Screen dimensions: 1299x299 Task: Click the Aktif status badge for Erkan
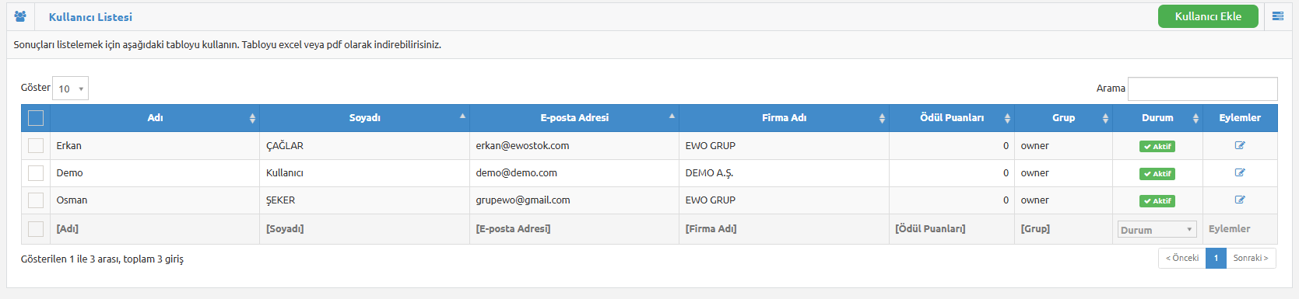tap(1157, 146)
